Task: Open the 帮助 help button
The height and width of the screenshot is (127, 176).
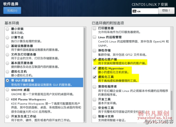Action: point(166,11)
